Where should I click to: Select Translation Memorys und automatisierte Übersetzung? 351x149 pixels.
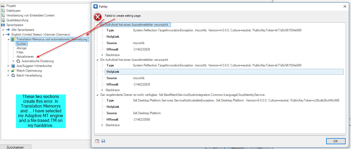[x=52, y=39]
